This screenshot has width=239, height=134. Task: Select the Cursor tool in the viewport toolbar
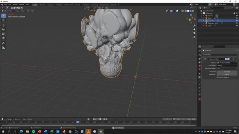tap(3, 20)
